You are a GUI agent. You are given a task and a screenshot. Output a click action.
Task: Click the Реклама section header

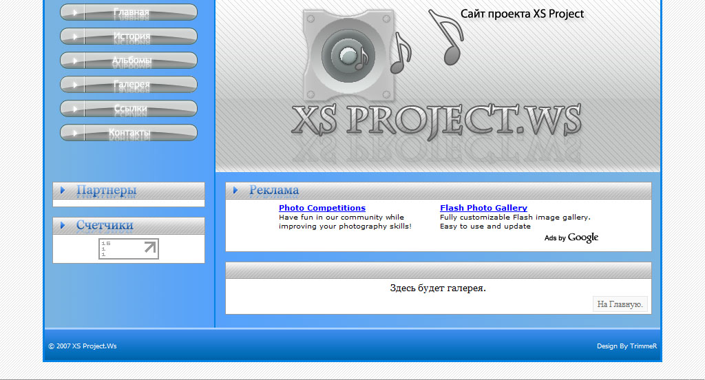click(439, 191)
